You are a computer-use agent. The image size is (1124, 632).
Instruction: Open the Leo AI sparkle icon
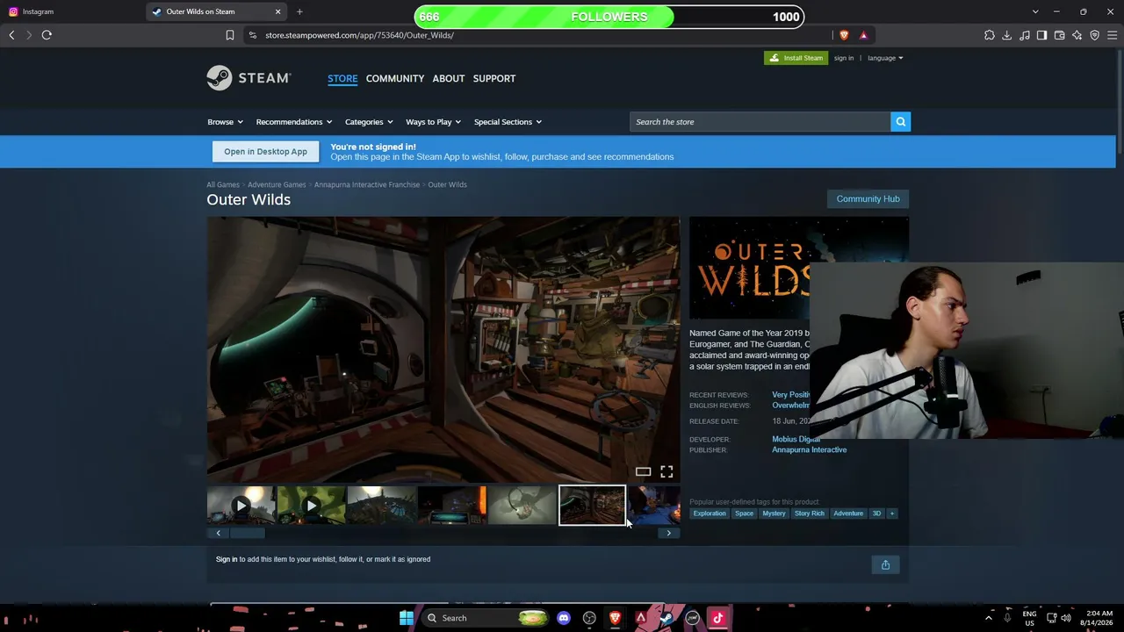click(x=1077, y=35)
